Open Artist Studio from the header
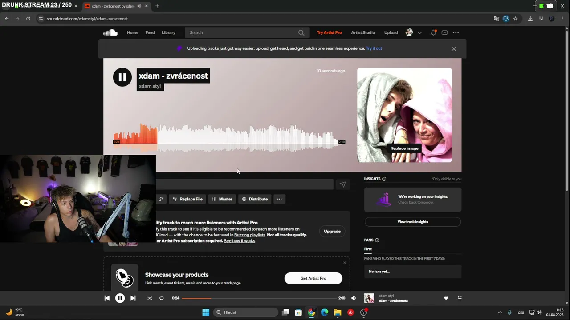This screenshot has width=570, height=320. pyautogui.click(x=363, y=32)
